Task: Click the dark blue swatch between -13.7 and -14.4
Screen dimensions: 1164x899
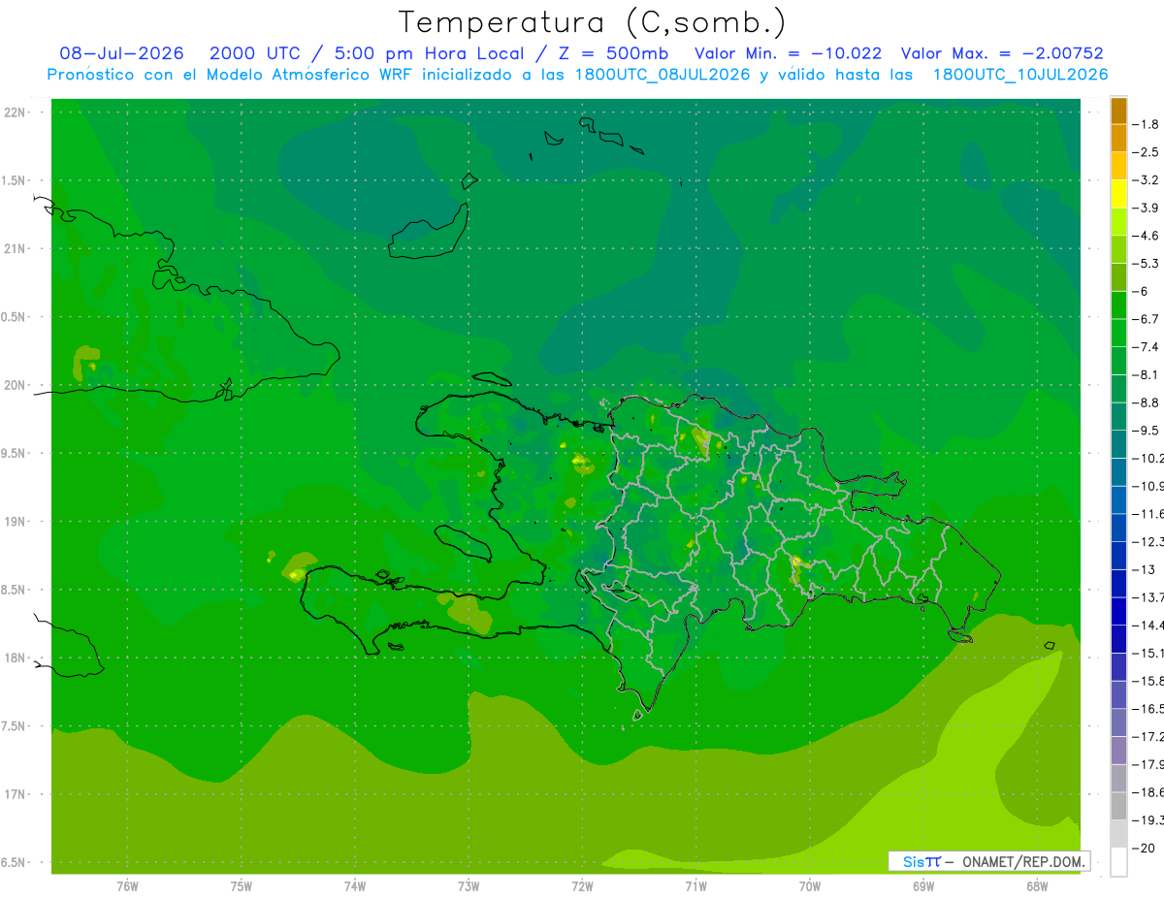Action: click(x=1118, y=611)
